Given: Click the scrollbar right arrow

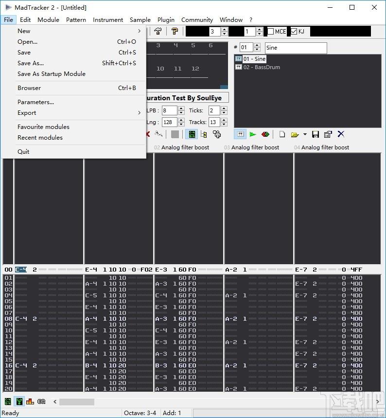Looking at the screenshot, I should (377, 401).
